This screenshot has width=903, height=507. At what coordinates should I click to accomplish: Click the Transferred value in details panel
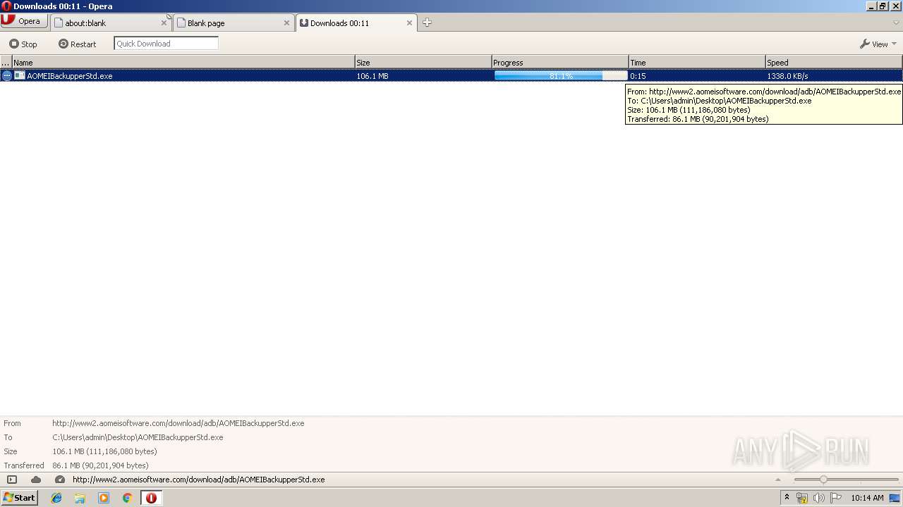tap(100, 465)
